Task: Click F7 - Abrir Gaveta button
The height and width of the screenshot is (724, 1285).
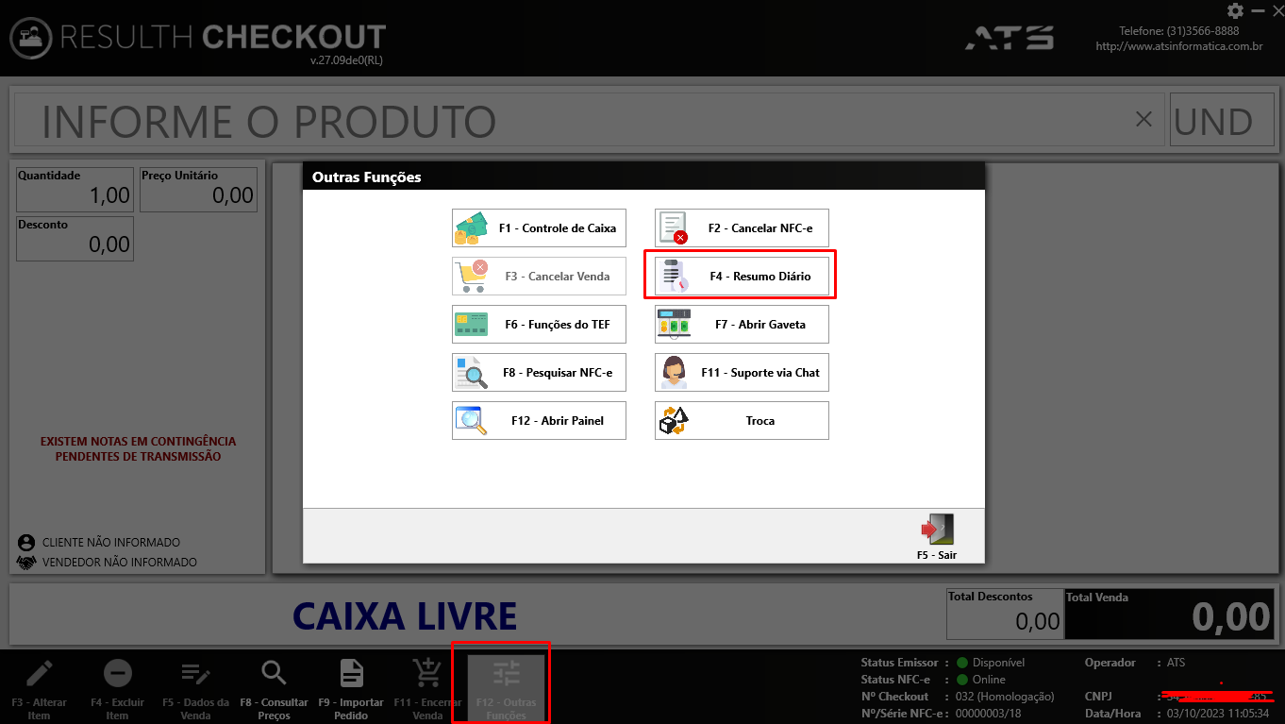Action: point(742,325)
